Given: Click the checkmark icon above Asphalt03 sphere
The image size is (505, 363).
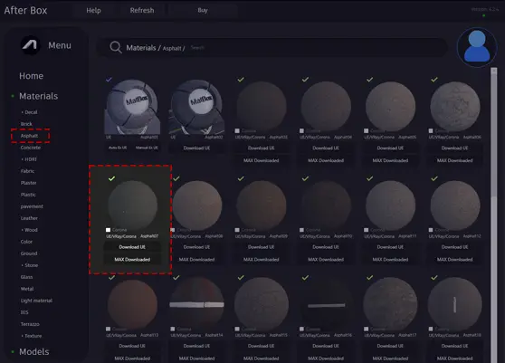Looking at the screenshot, I should click(x=241, y=80).
